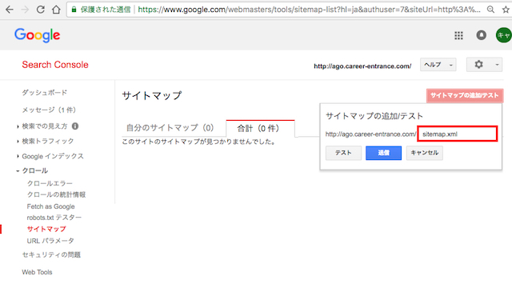
Task: Open robots.txt テスター
Action: 54,218
